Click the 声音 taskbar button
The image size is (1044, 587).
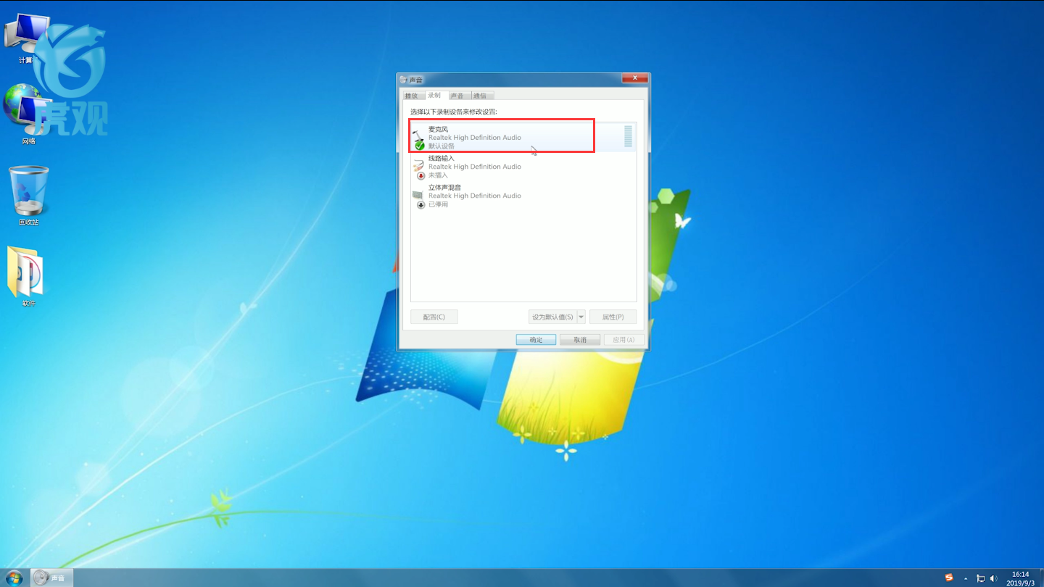(51, 578)
